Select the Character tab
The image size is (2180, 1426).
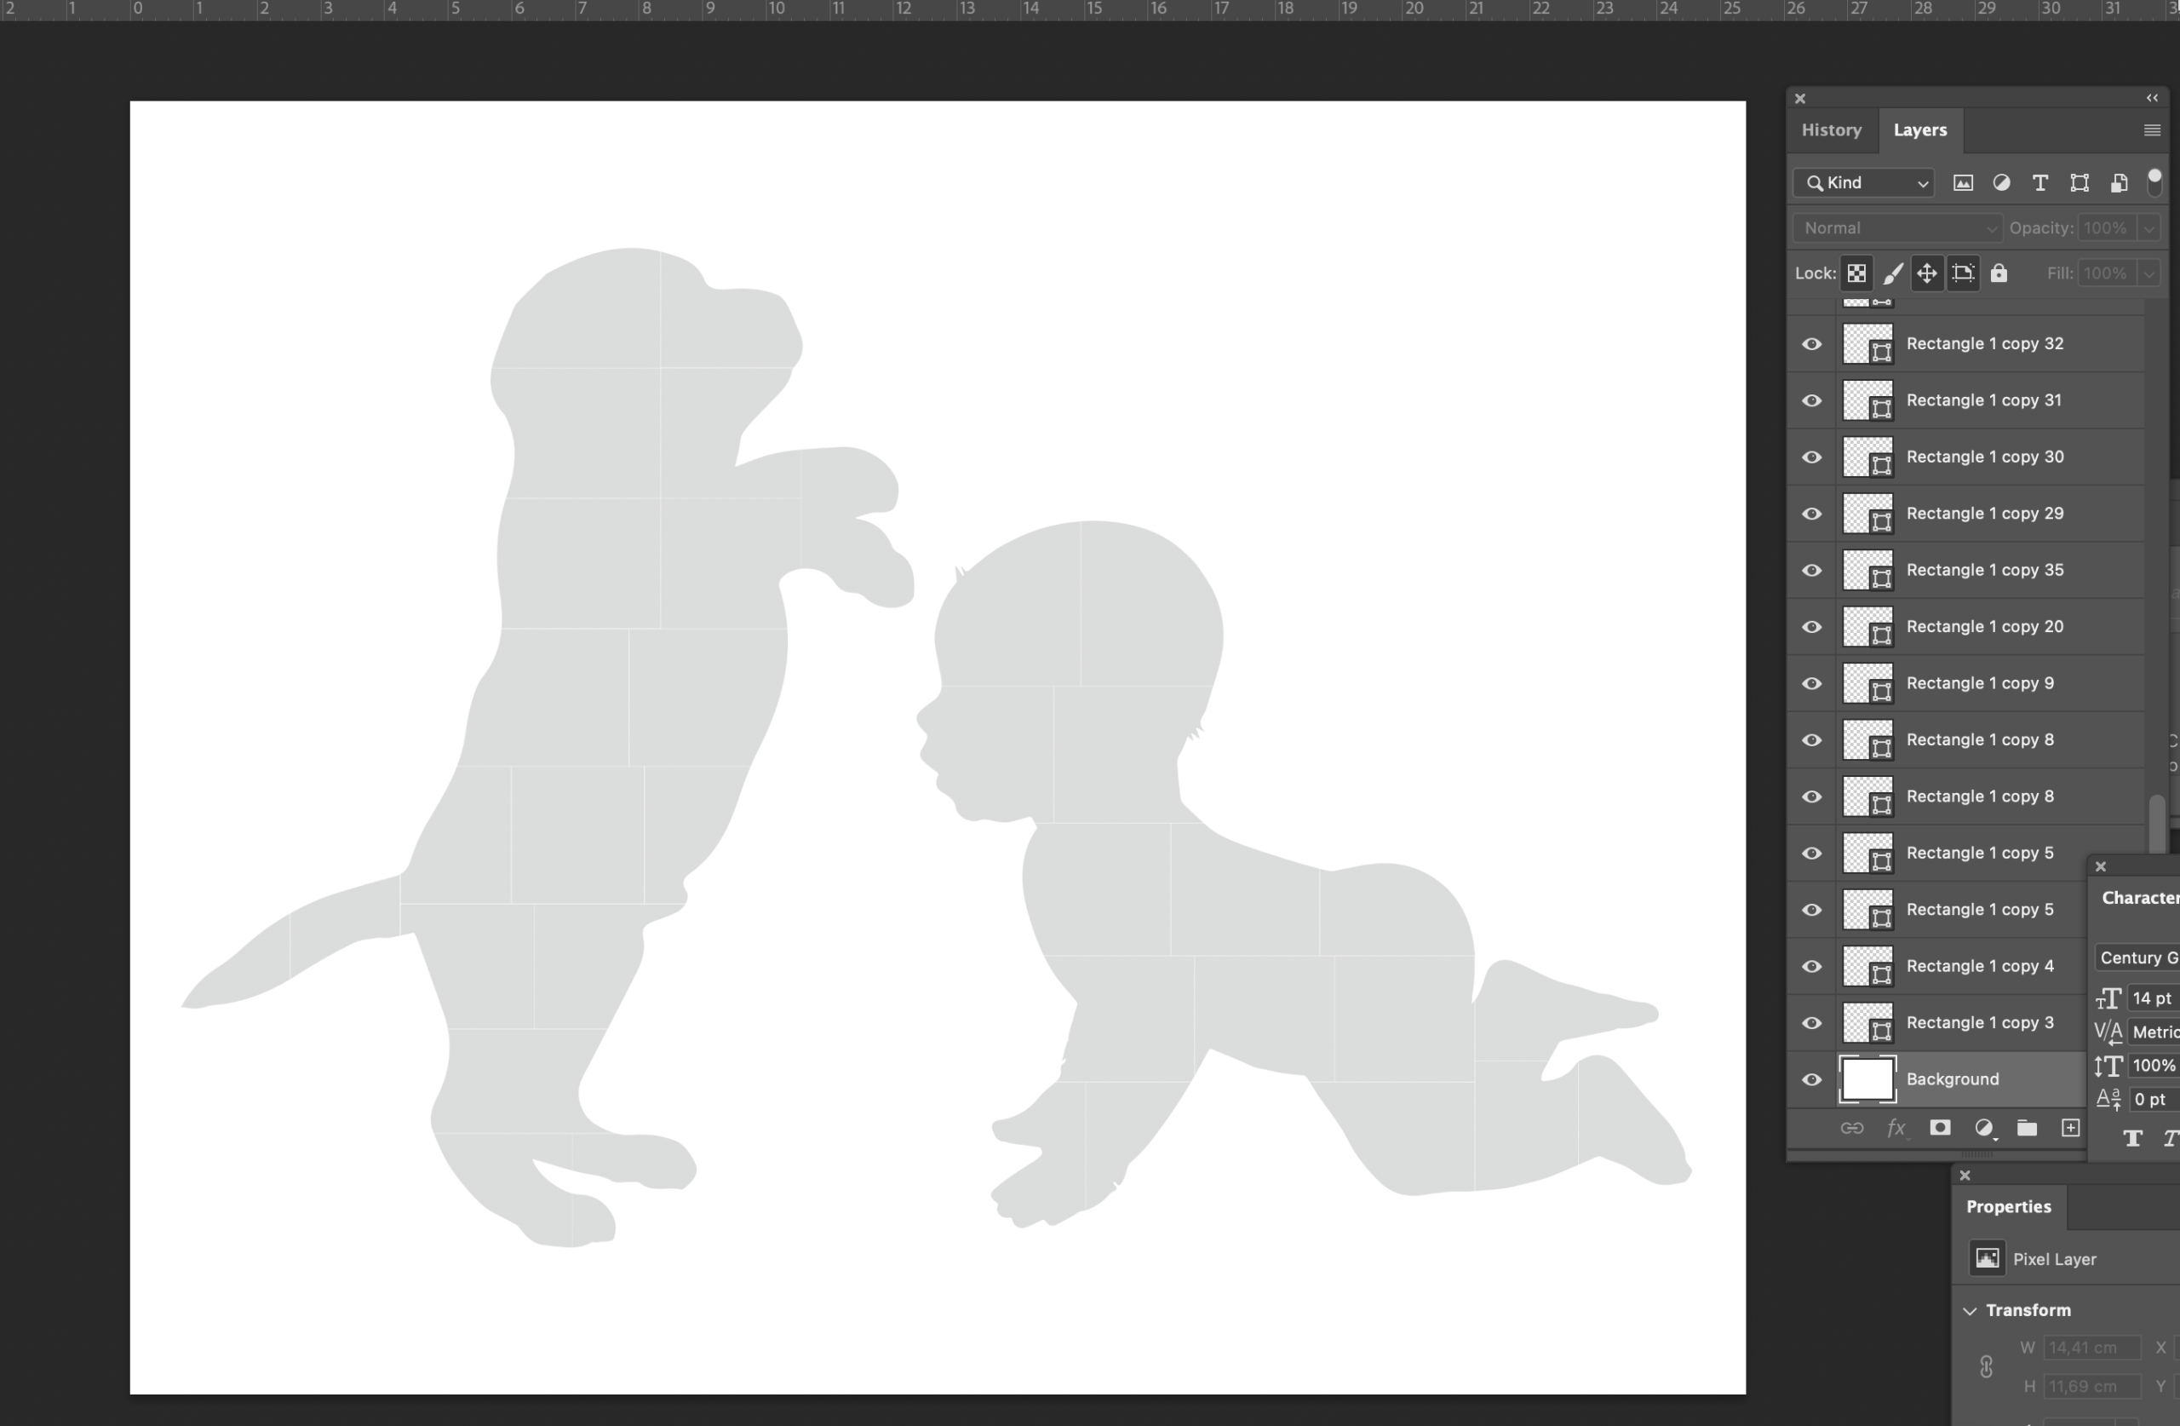pyautogui.click(x=2140, y=898)
